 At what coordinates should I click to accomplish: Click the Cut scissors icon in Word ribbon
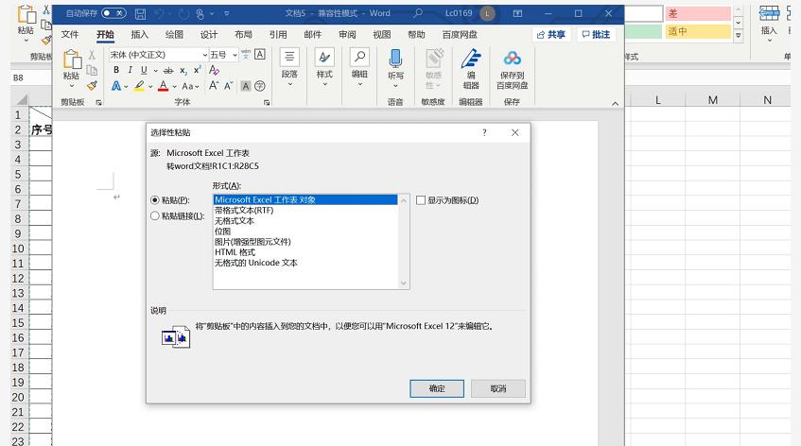click(92, 55)
